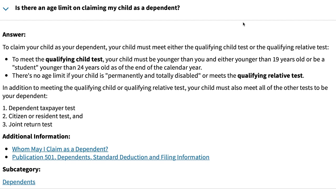Click the question heading about claiming a child
336x189 pixels.
[97, 8]
